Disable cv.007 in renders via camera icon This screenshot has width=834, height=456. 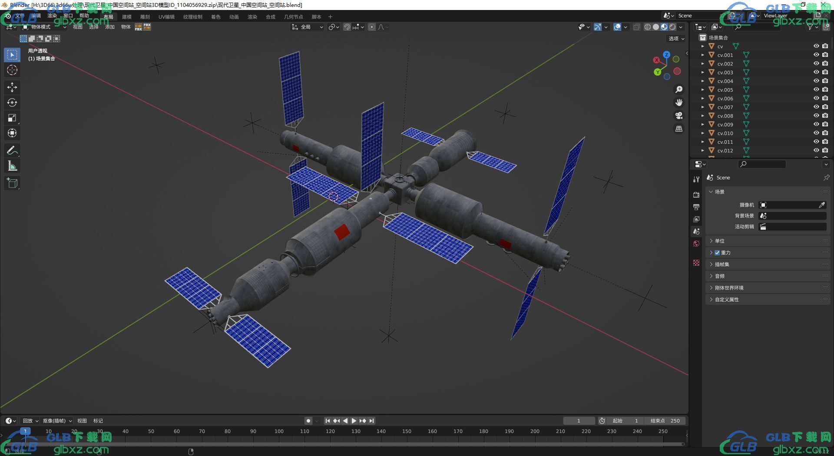[825, 107]
